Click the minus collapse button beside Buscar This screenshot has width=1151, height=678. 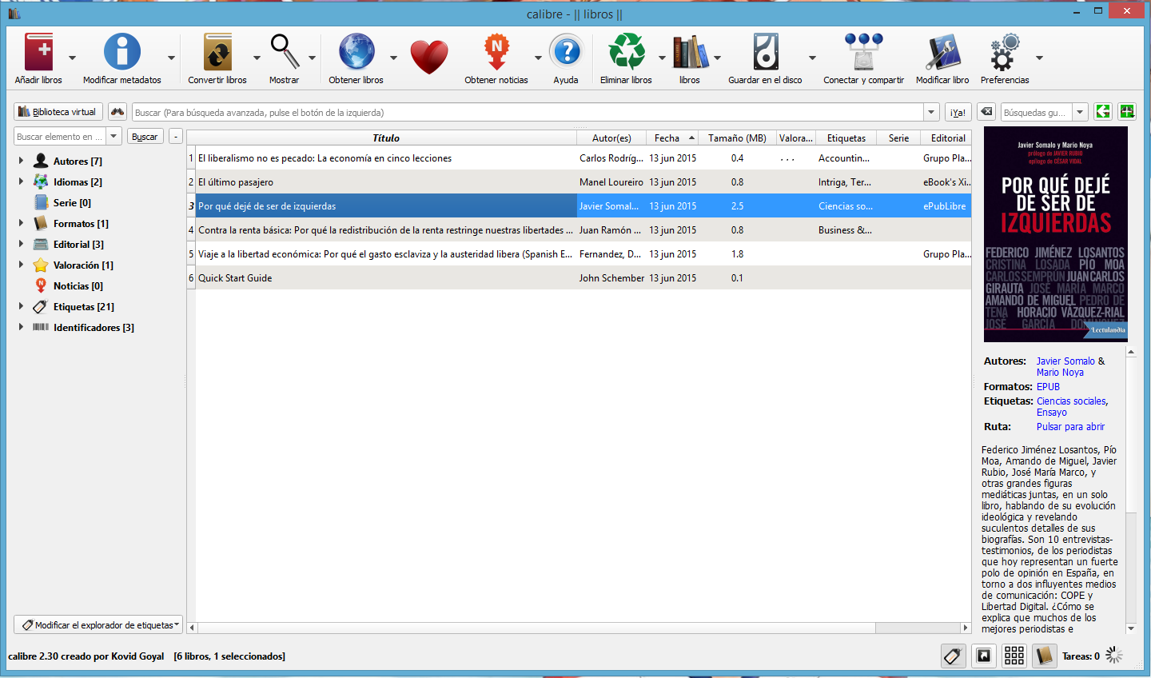pos(176,137)
